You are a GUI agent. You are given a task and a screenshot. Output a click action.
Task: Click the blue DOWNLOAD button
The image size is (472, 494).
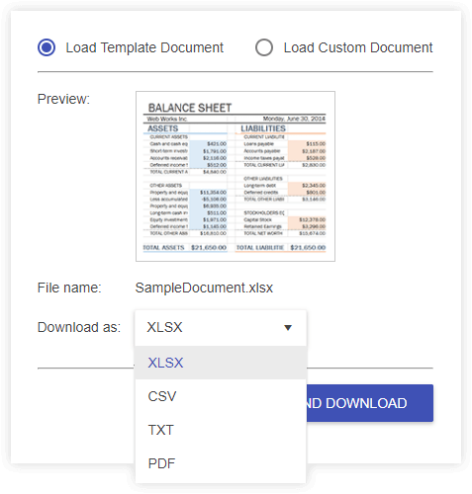(370, 403)
